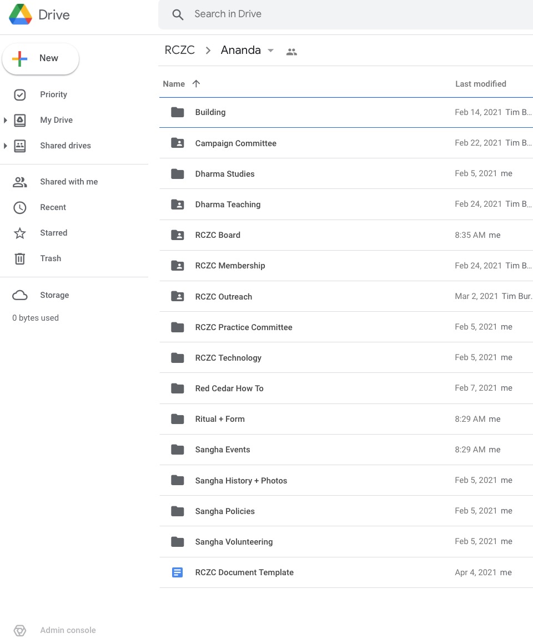Viewport: 533px width, 638px height.
Task: Select the RCZC Practice Committee folder
Action: [x=346, y=327]
